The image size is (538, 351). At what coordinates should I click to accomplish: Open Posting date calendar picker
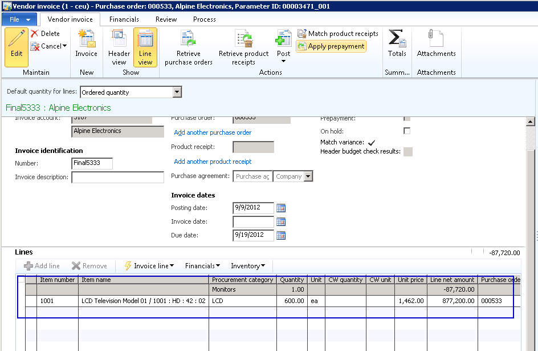(x=280, y=208)
